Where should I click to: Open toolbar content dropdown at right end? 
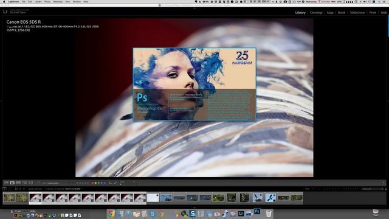[384, 183]
